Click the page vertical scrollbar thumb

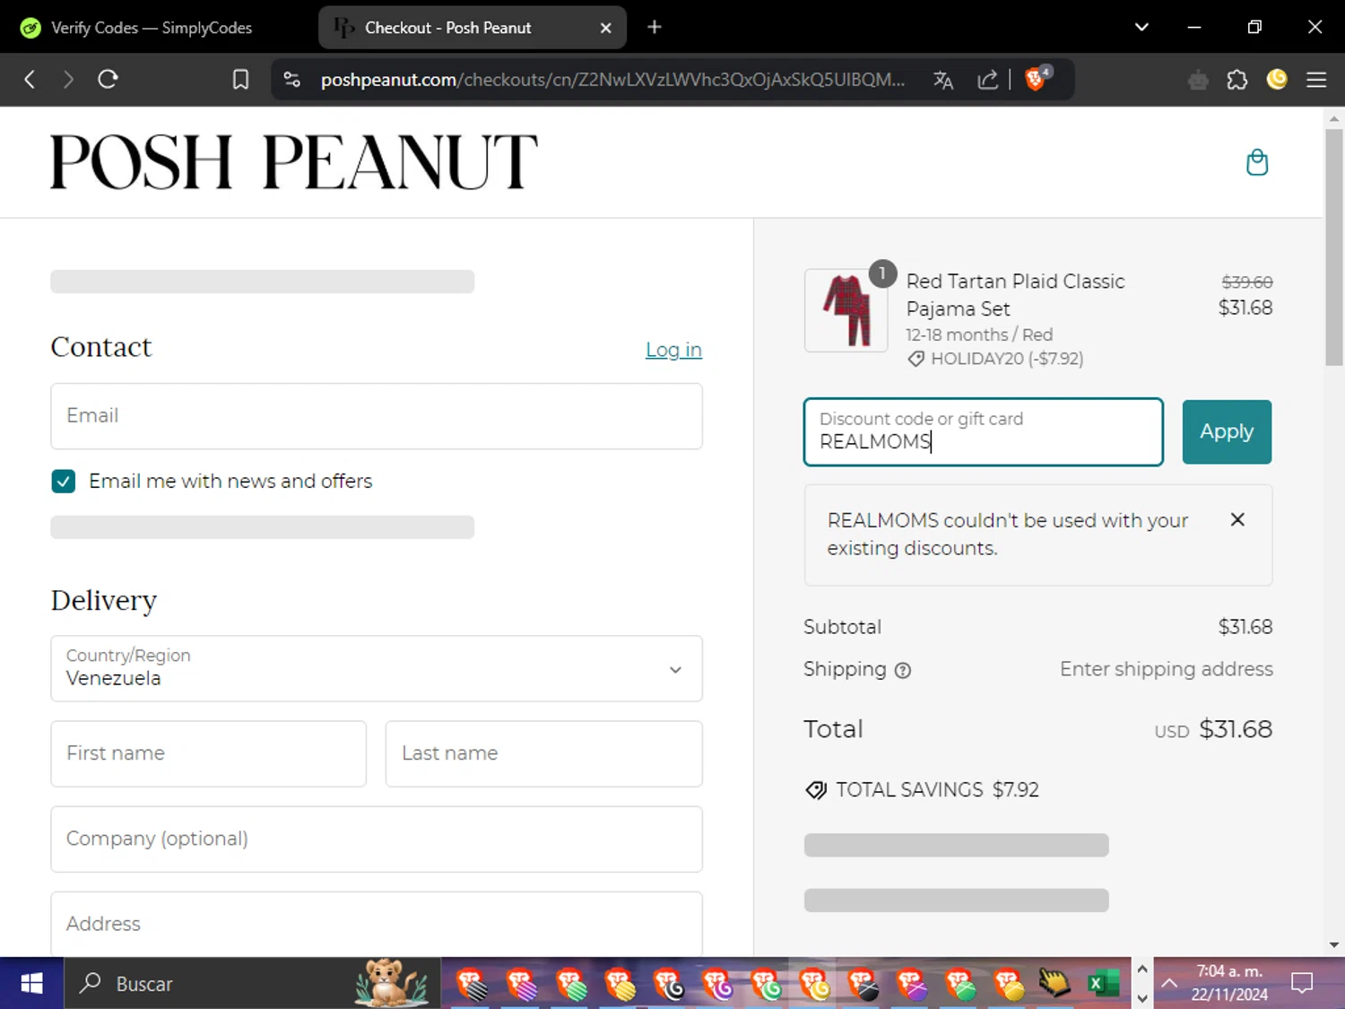click(1334, 247)
